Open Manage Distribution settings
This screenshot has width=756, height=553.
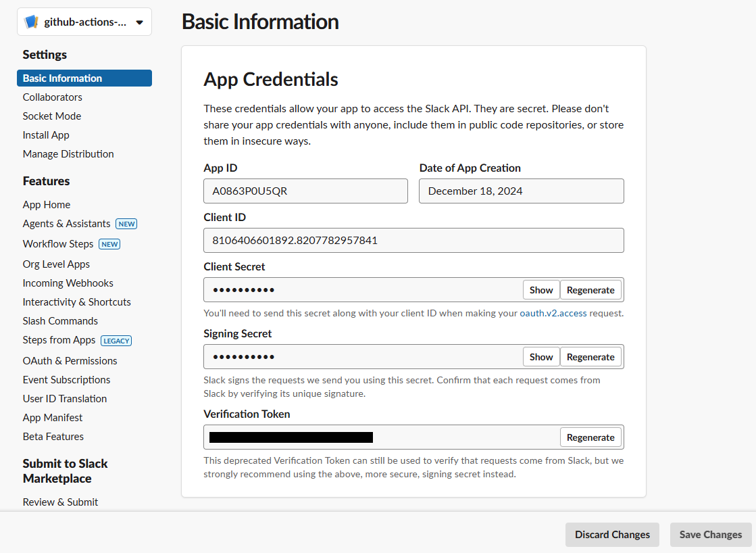68,154
